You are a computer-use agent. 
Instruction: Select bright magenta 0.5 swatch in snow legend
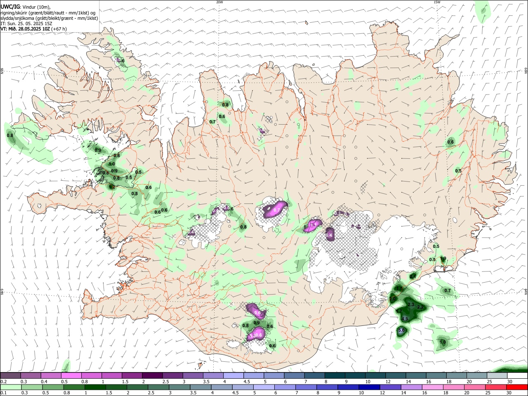click(71, 375)
